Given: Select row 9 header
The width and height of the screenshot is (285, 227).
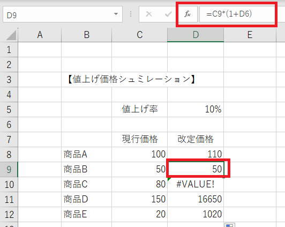Looking at the screenshot, I should click(x=9, y=170).
